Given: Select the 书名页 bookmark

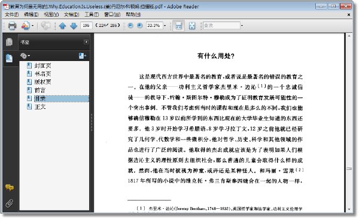Looking at the screenshot, I should 42,74.
